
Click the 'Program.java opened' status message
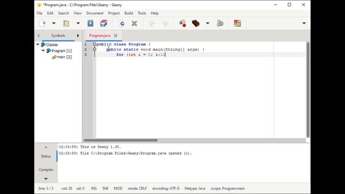(x=125, y=153)
